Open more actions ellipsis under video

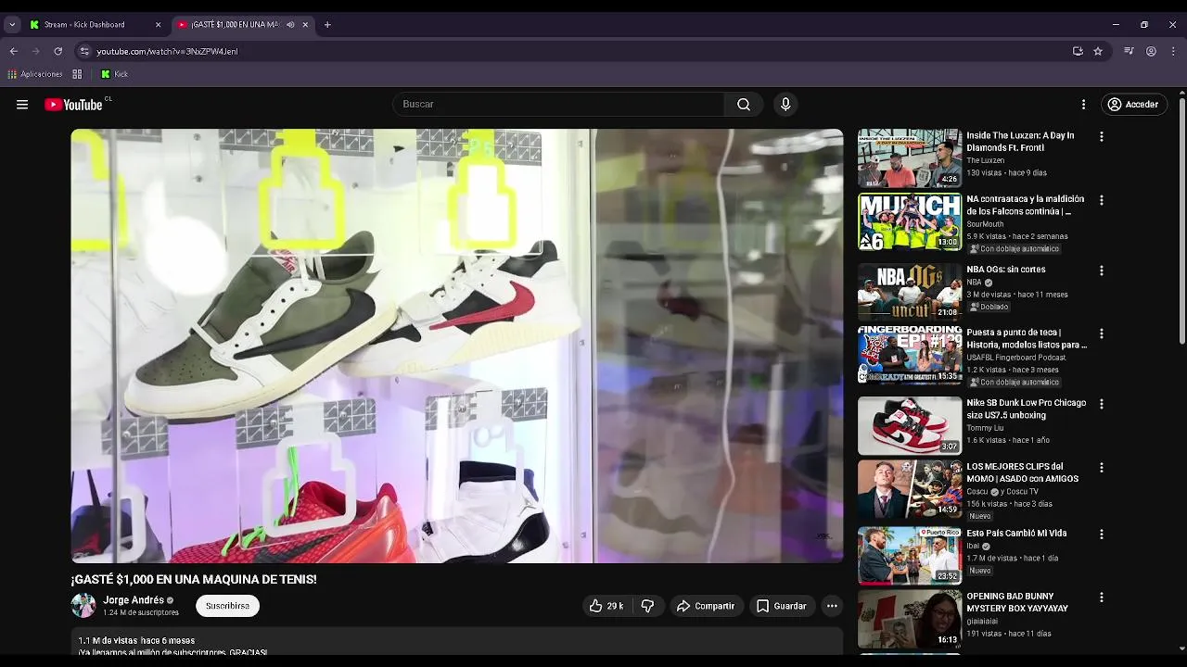[832, 606]
